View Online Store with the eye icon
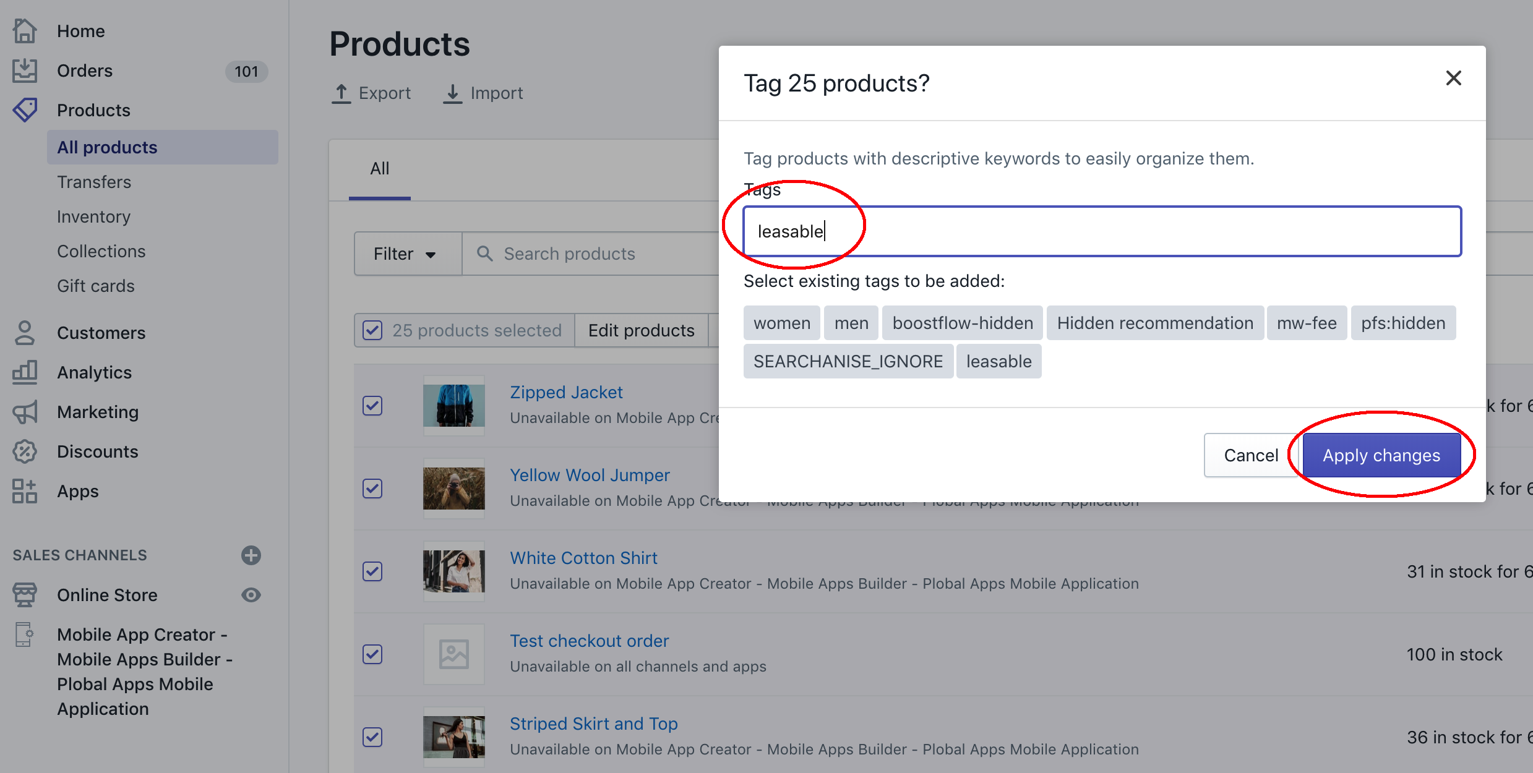The height and width of the screenshot is (773, 1533). (251, 595)
